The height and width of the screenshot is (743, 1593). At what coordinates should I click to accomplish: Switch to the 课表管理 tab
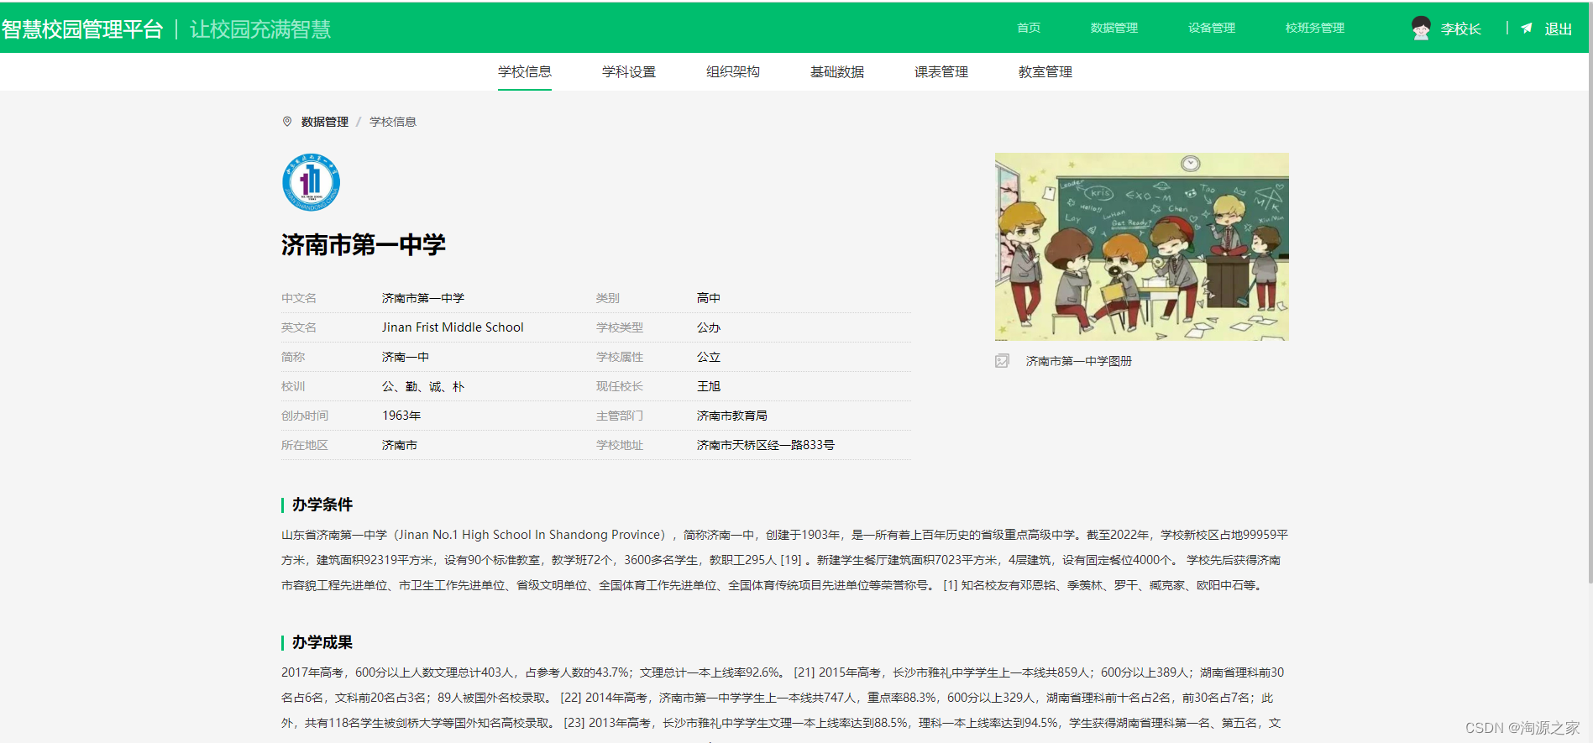pos(941,72)
